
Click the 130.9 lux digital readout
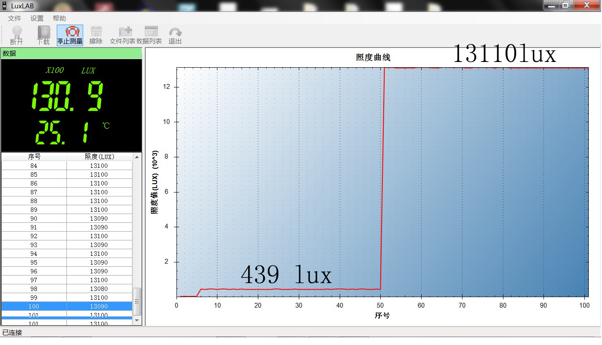point(67,96)
